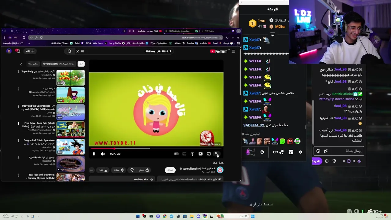The height and width of the screenshot is (220, 391).
Task: Pause the YouTube video
Action: (x=94, y=154)
